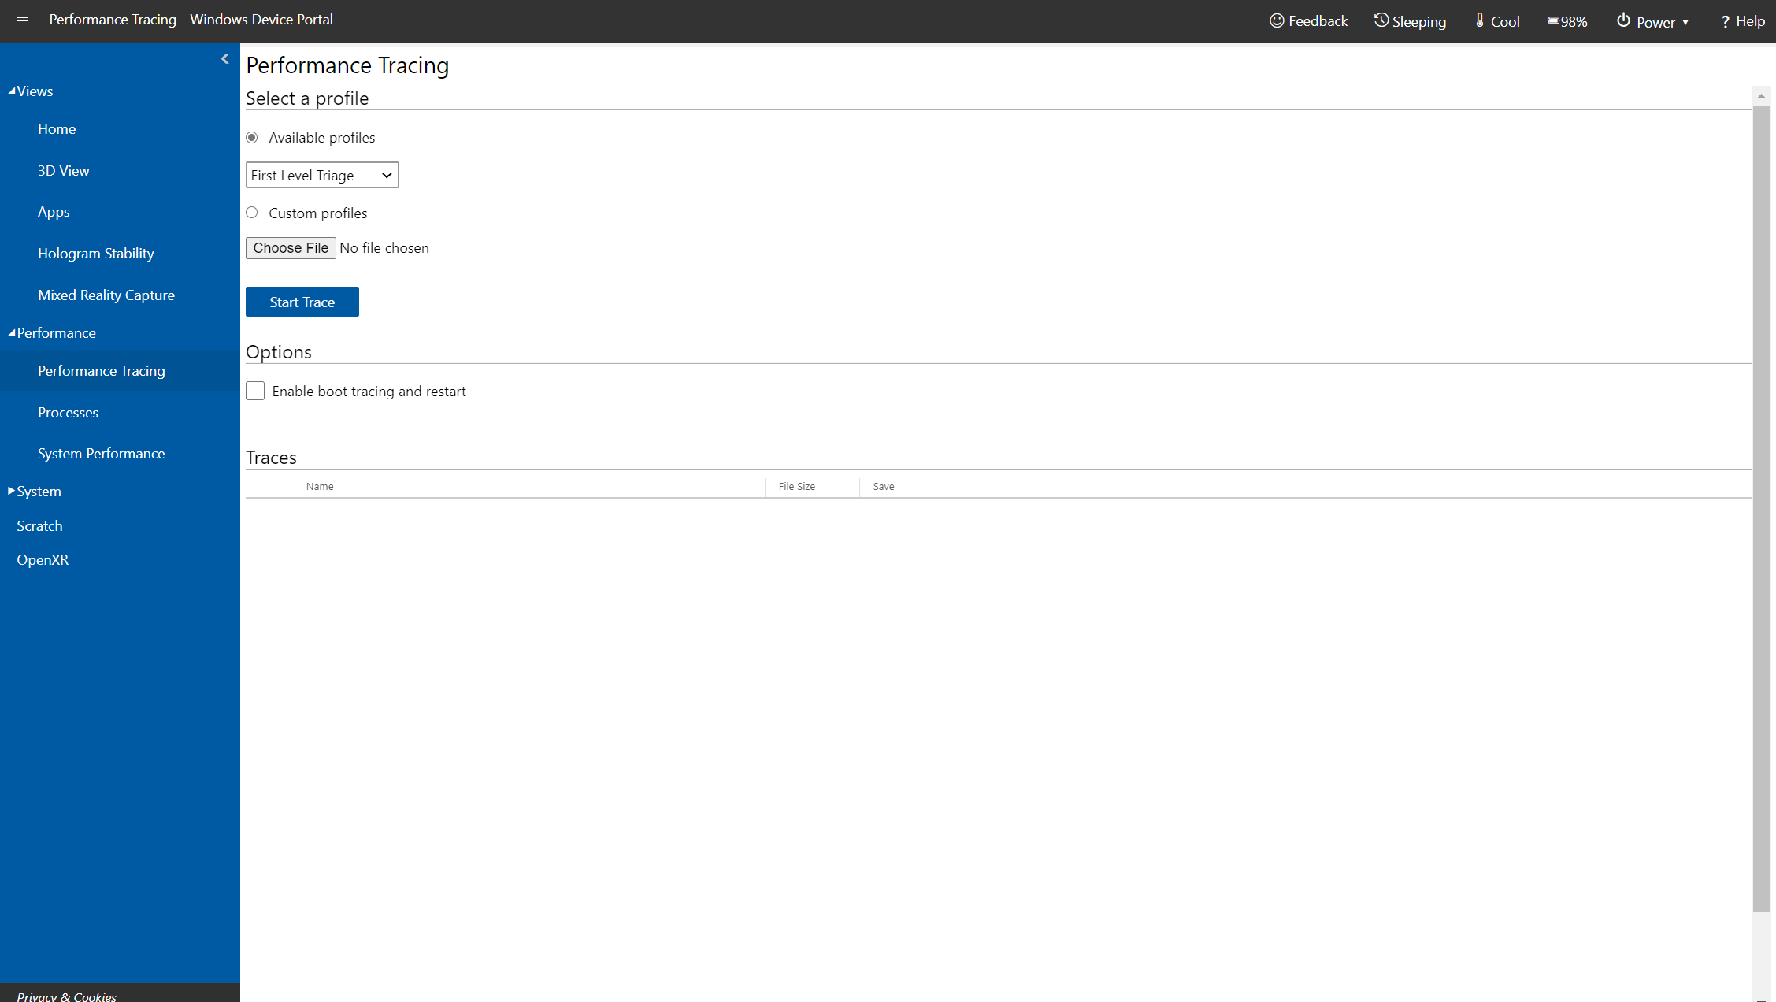Collapse the left navigation panel

pyautogui.click(x=224, y=58)
